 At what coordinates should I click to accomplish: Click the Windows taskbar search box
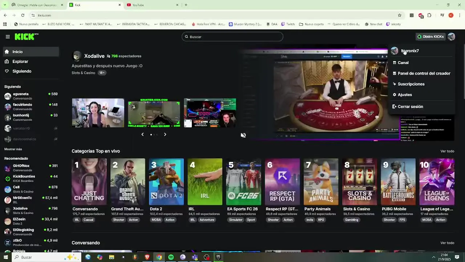pos(46,257)
